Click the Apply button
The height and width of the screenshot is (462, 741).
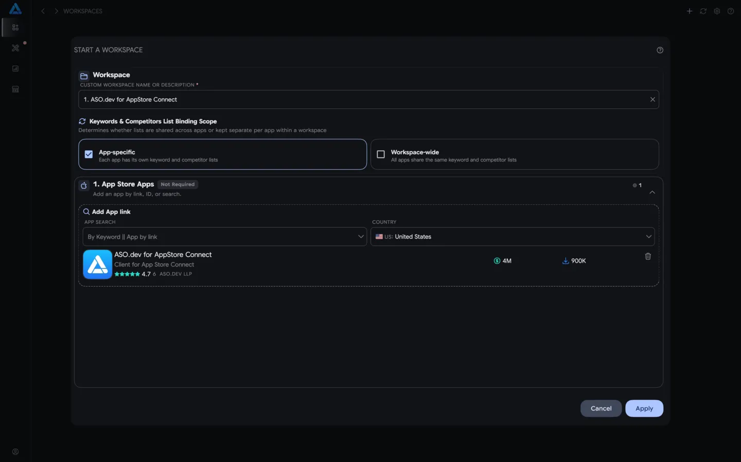(x=644, y=408)
